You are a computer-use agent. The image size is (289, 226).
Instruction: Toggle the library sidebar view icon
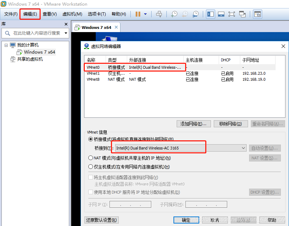click(211, 14)
